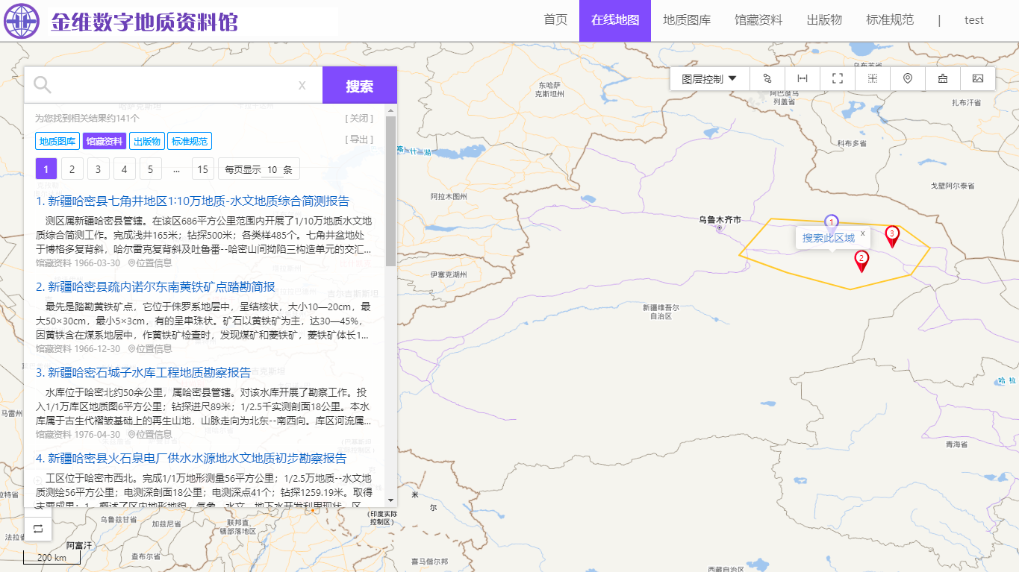Activate the fullscreen extent frame icon

click(838, 78)
